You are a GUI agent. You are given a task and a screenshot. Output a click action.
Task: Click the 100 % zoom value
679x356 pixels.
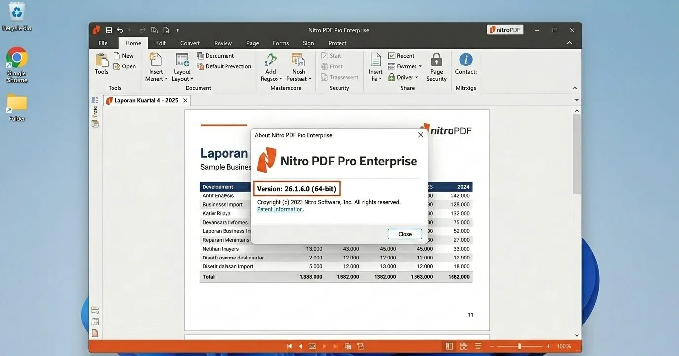coord(564,346)
